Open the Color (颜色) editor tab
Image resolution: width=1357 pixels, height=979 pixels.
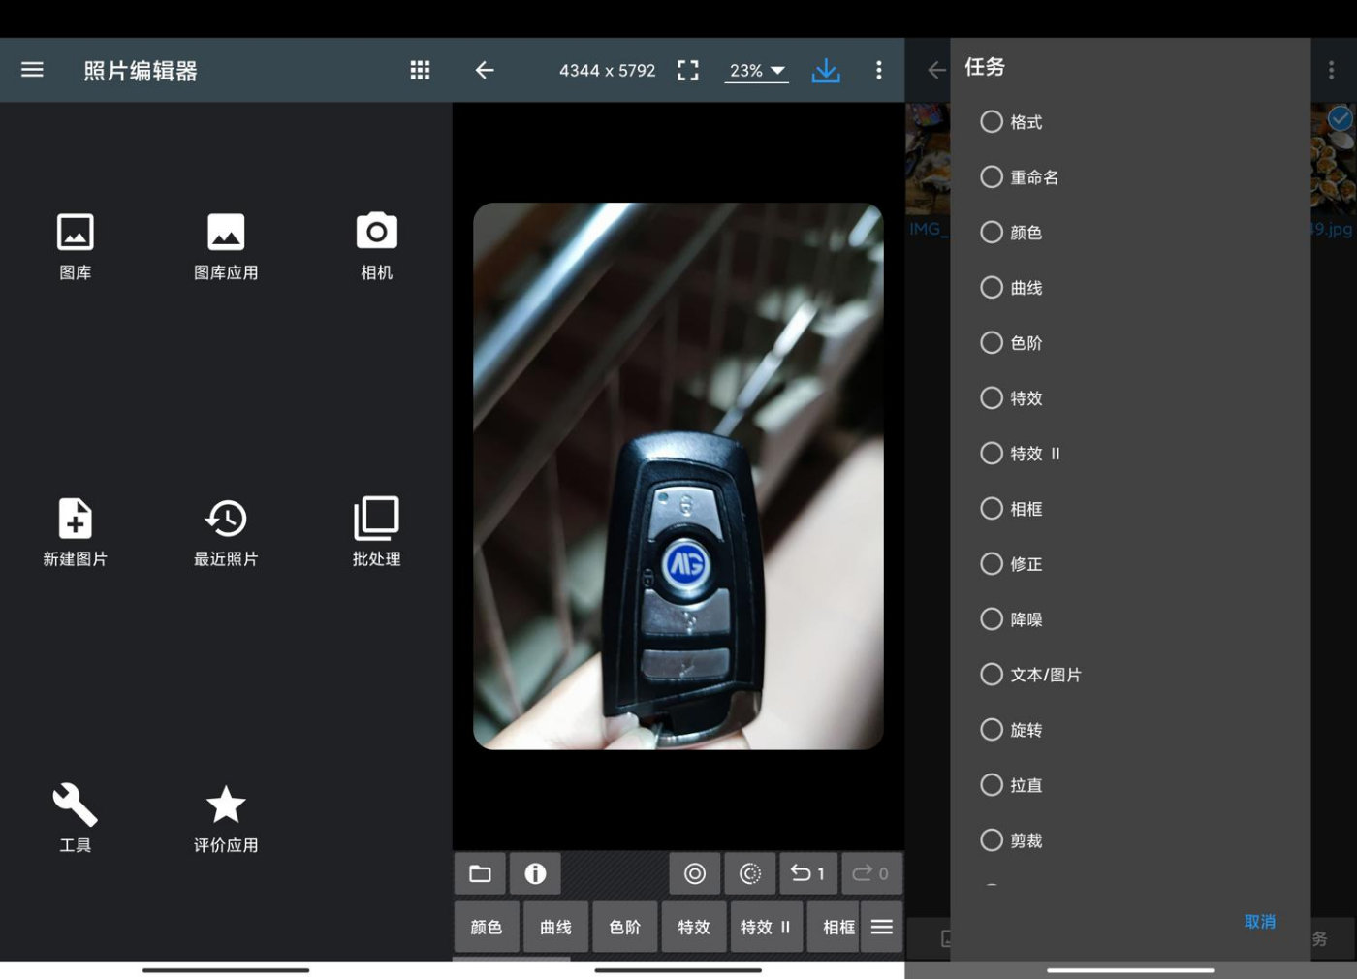[487, 927]
